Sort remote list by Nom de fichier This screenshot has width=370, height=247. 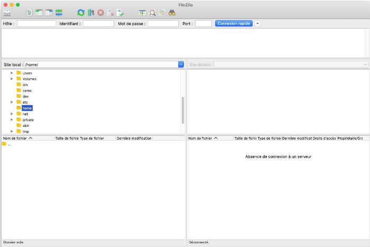pos(210,138)
